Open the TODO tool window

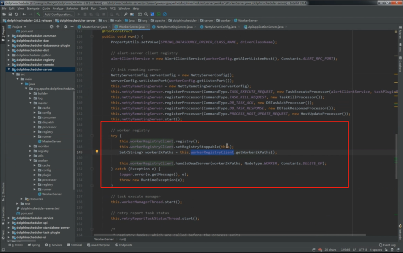(16, 245)
